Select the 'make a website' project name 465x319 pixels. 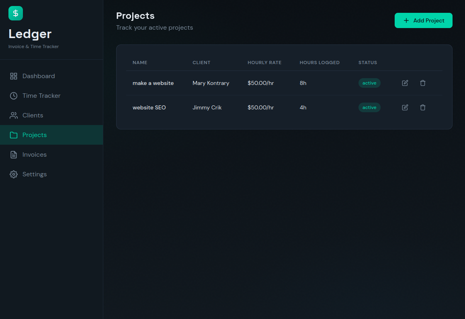153,83
